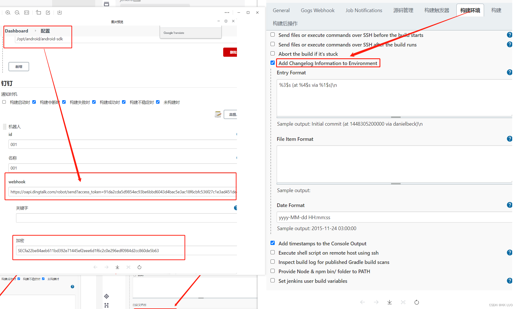The image size is (517, 309).
Task: Click the save image icon in top toolbar
Action: pyautogui.click(x=59, y=13)
